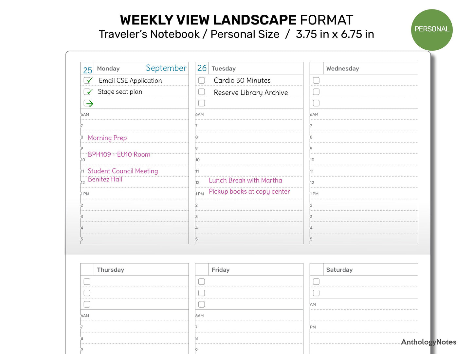Viewport: 473px width, 354px height.
Task: Click the Lunch Break with Martha entry
Action: pyautogui.click(x=245, y=180)
